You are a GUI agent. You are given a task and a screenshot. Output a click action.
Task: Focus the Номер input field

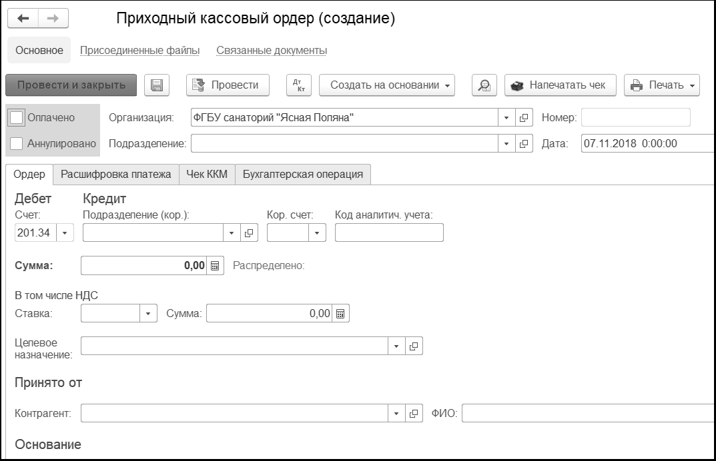pos(636,118)
